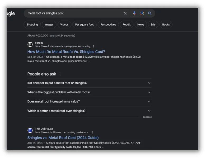The width and height of the screenshot is (206, 158).
Task: Click the Forbes favicon icon
Action: point(30,45)
